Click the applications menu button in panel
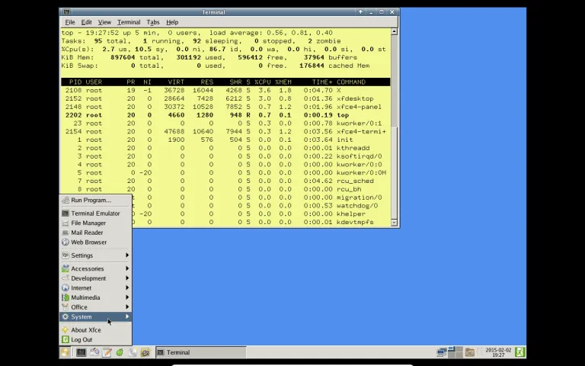This screenshot has width=585, height=366. coord(65,352)
